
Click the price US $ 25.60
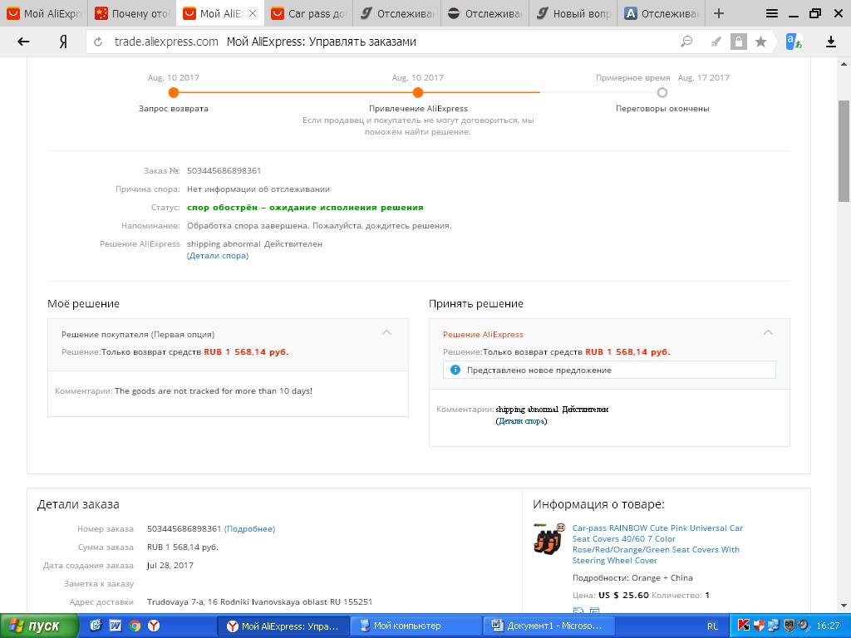pos(623,596)
